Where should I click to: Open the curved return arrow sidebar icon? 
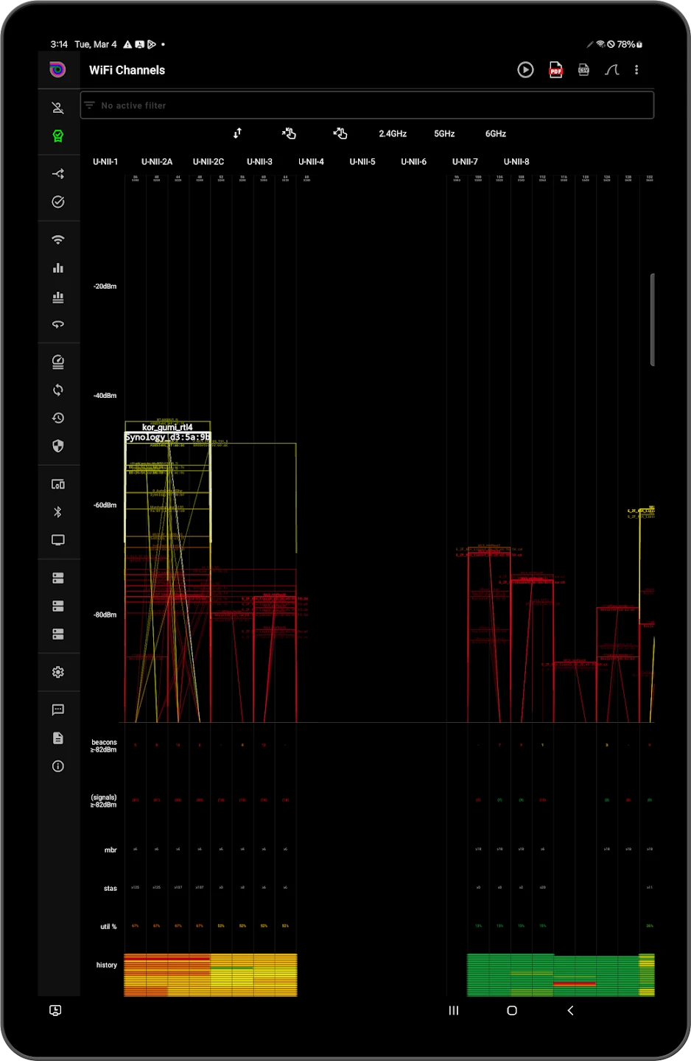click(x=58, y=324)
